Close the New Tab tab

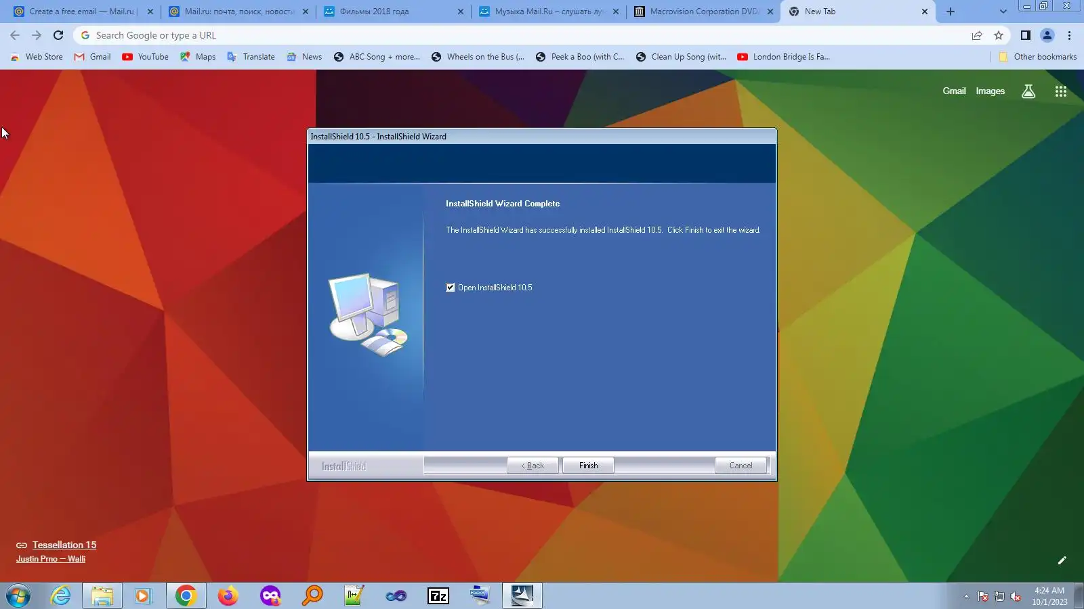coord(925,12)
